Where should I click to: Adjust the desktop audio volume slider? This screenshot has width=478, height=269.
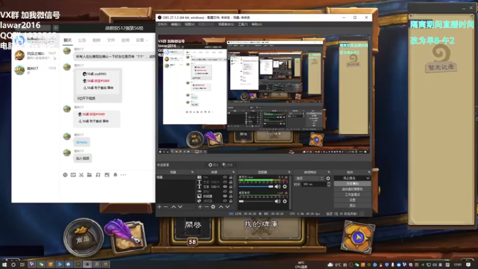click(x=256, y=201)
